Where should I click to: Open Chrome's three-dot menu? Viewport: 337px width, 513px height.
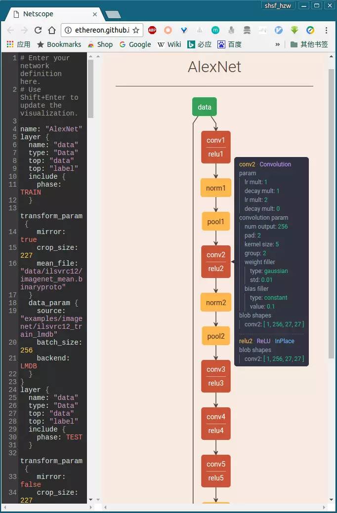[x=326, y=30]
